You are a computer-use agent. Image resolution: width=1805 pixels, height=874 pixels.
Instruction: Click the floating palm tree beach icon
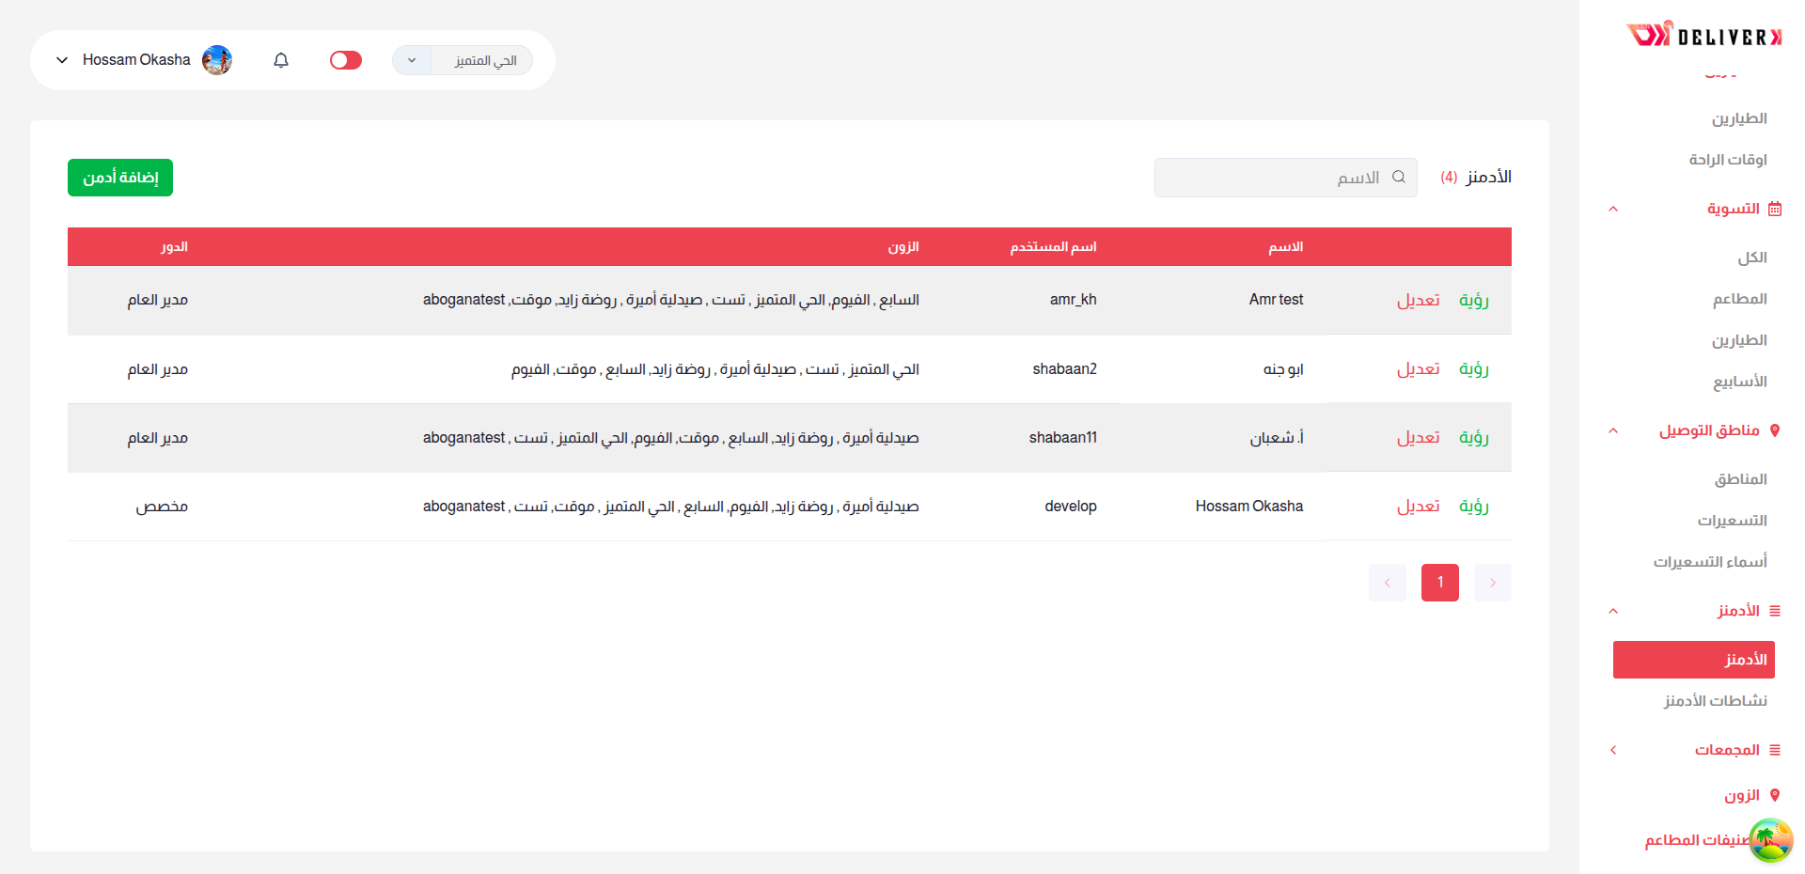[1770, 839]
